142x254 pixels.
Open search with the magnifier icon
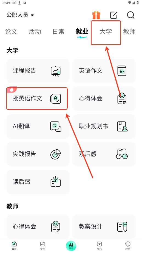(x=130, y=15)
